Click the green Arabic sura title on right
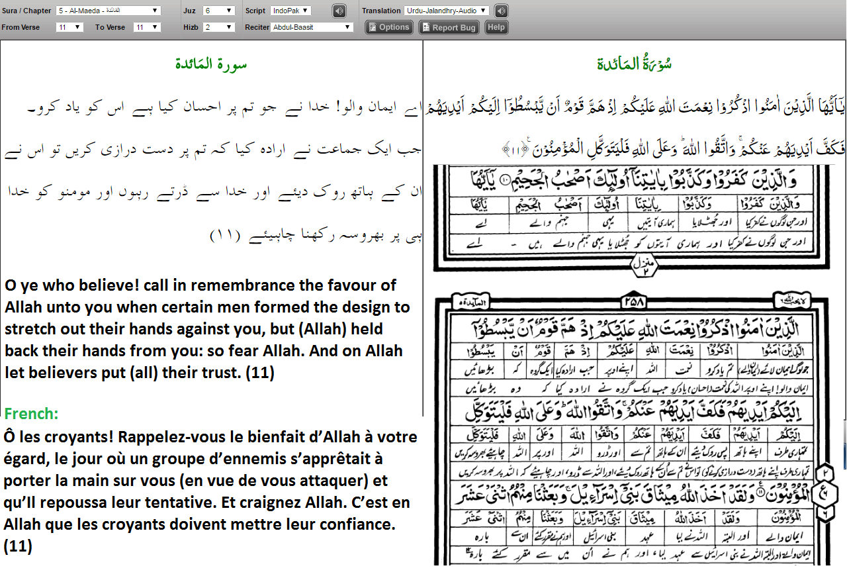Screen dimensions: 847x584 click(x=635, y=64)
